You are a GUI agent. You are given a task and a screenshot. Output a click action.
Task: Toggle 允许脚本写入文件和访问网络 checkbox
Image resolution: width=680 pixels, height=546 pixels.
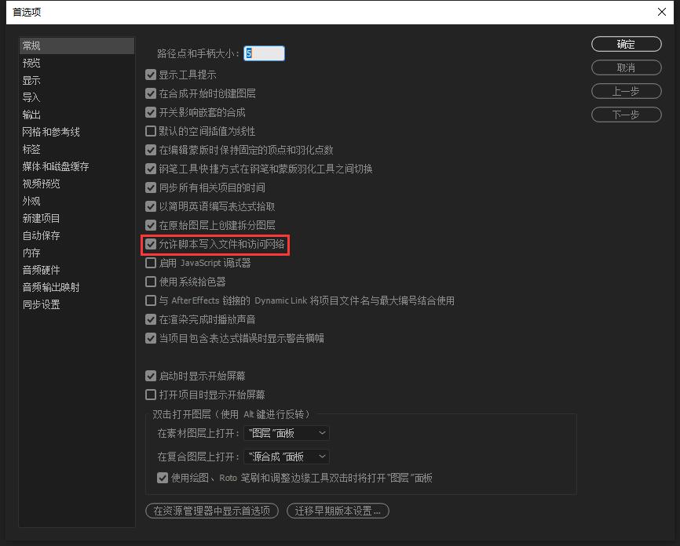tap(151, 244)
